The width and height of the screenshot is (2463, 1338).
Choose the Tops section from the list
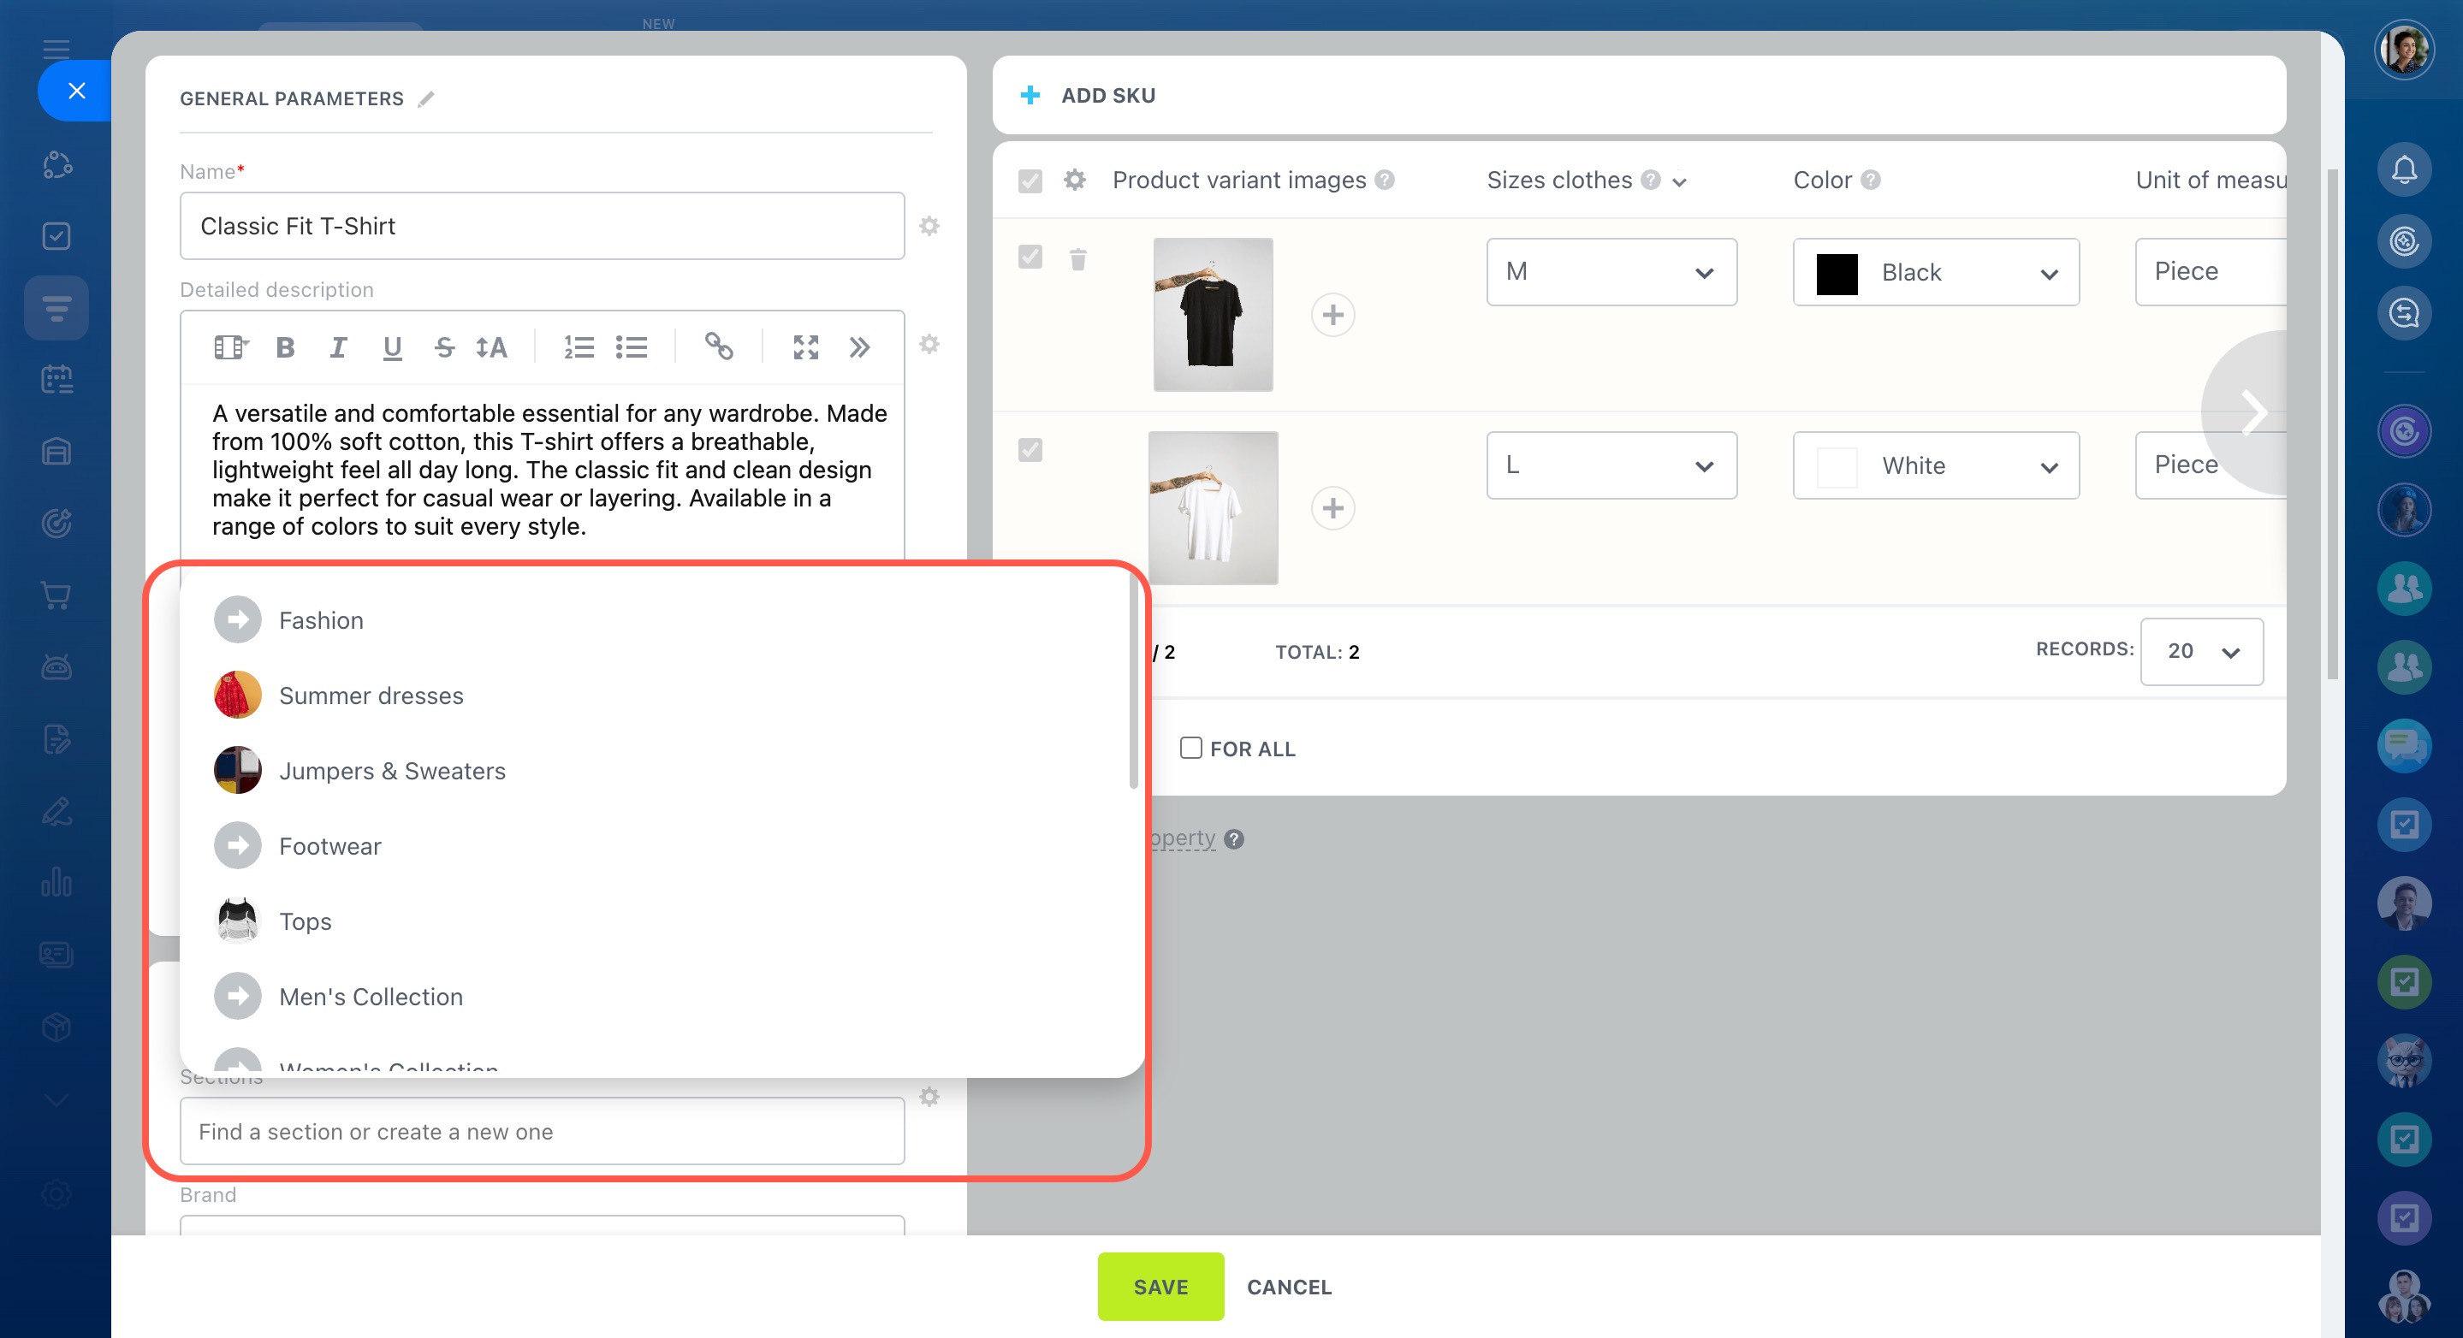pos(305,921)
